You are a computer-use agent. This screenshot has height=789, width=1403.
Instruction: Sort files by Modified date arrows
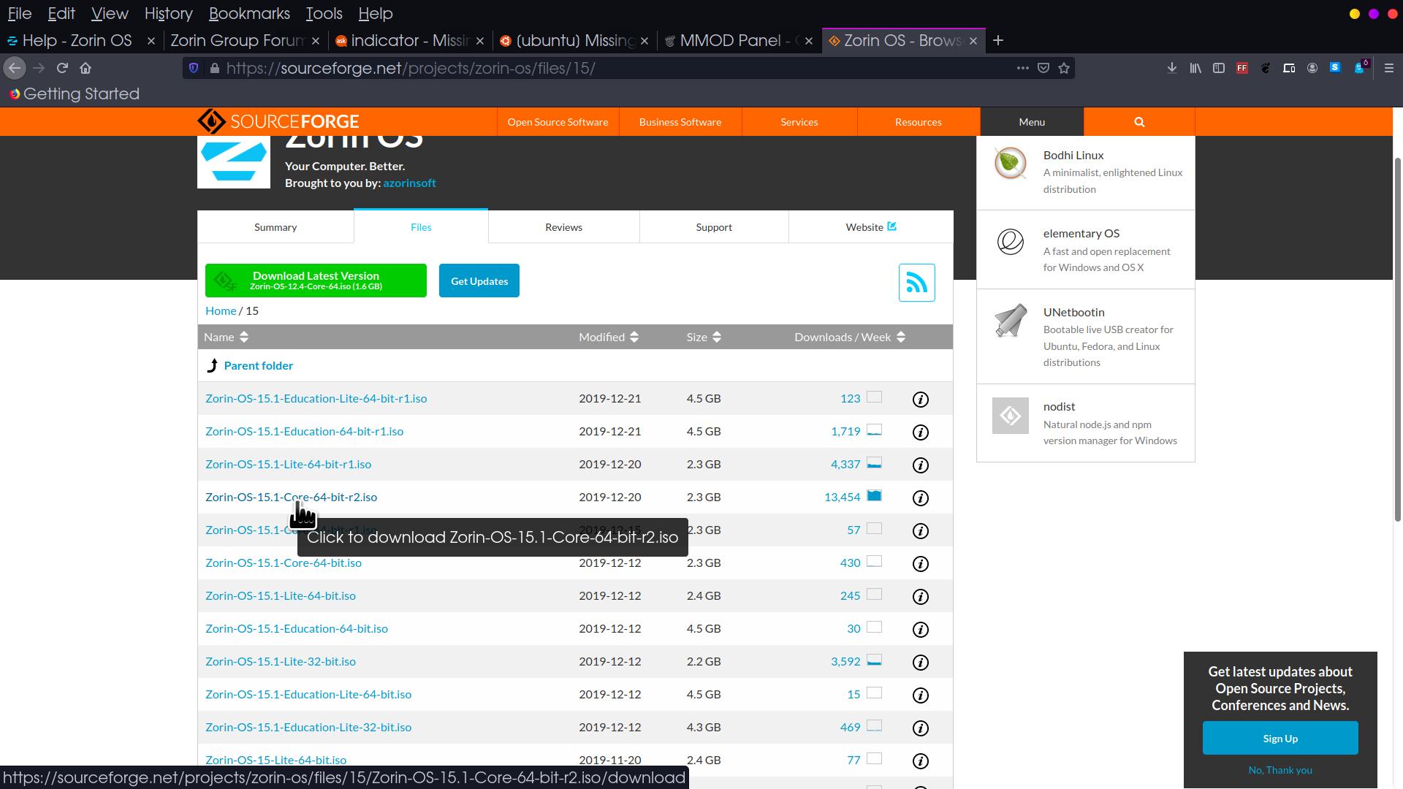coord(634,337)
